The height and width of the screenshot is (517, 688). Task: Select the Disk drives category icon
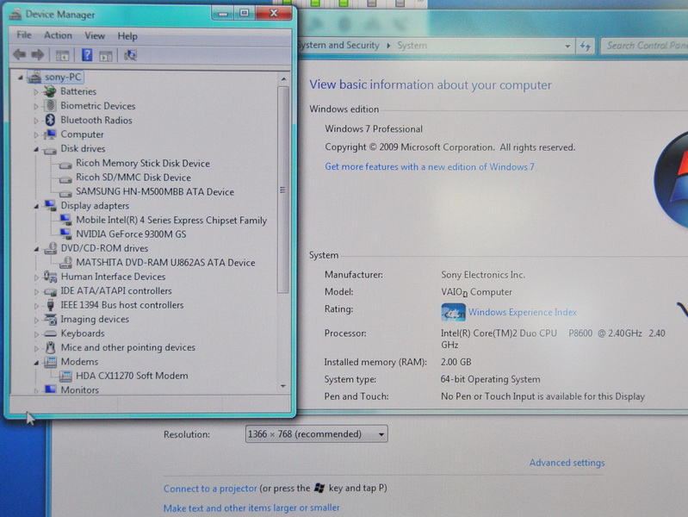(50, 150)
